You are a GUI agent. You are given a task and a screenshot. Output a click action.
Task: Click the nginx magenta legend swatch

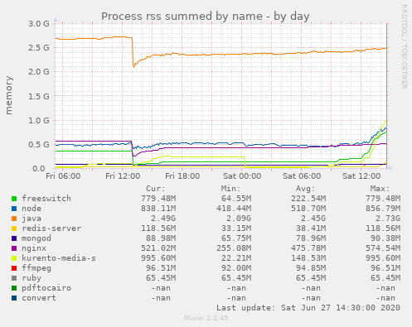14,248
